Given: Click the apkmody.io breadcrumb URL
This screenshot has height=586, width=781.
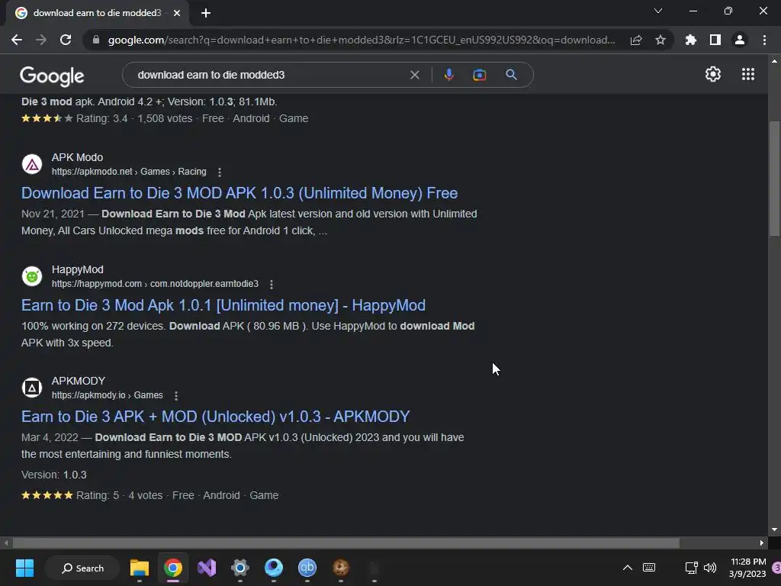Looking at the screenshot, I should [x=107, y=395].
